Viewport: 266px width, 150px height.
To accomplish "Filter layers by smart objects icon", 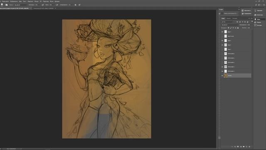I will point(248,22).
